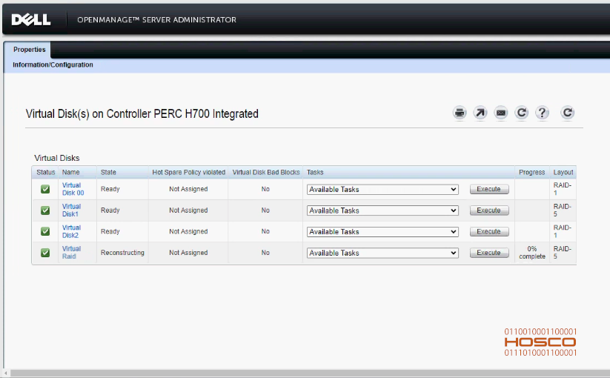This screenshot has width=610, height=378.
Task: Click Virtual Disk Bad Blocks header
Action: 266,172
